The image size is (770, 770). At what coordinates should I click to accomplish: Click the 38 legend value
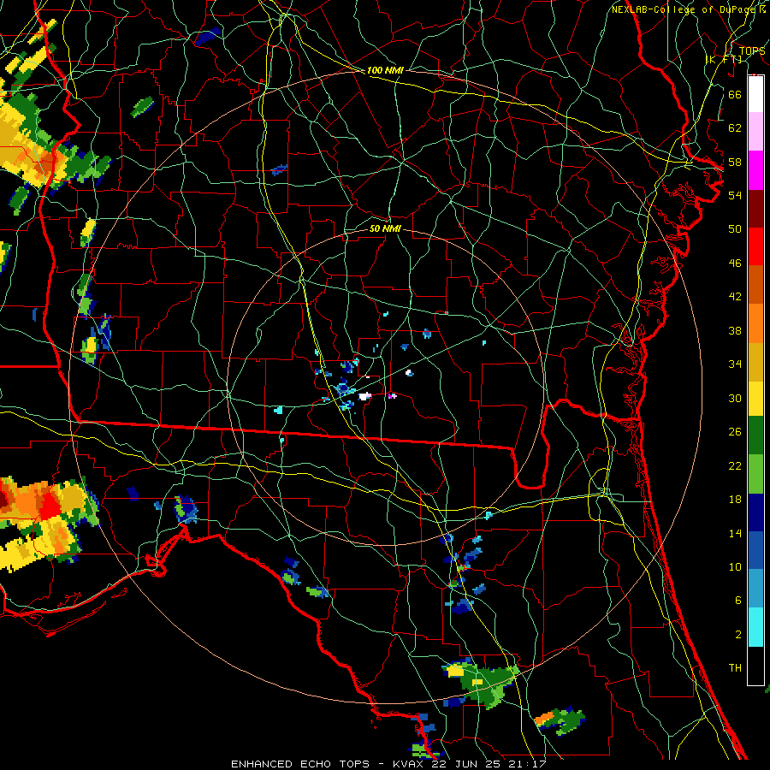pyautogui.click(x=735, y=331)
